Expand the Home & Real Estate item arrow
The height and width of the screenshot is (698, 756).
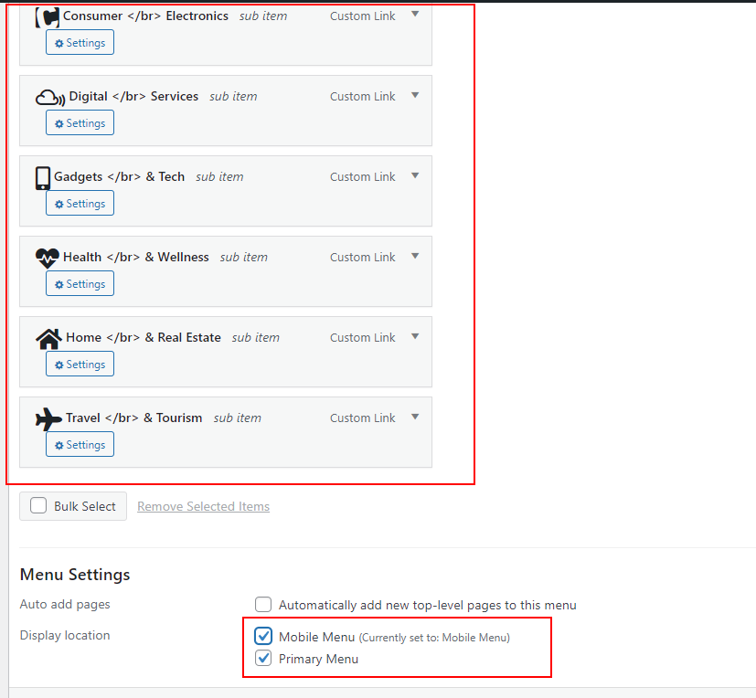point(415,337)
